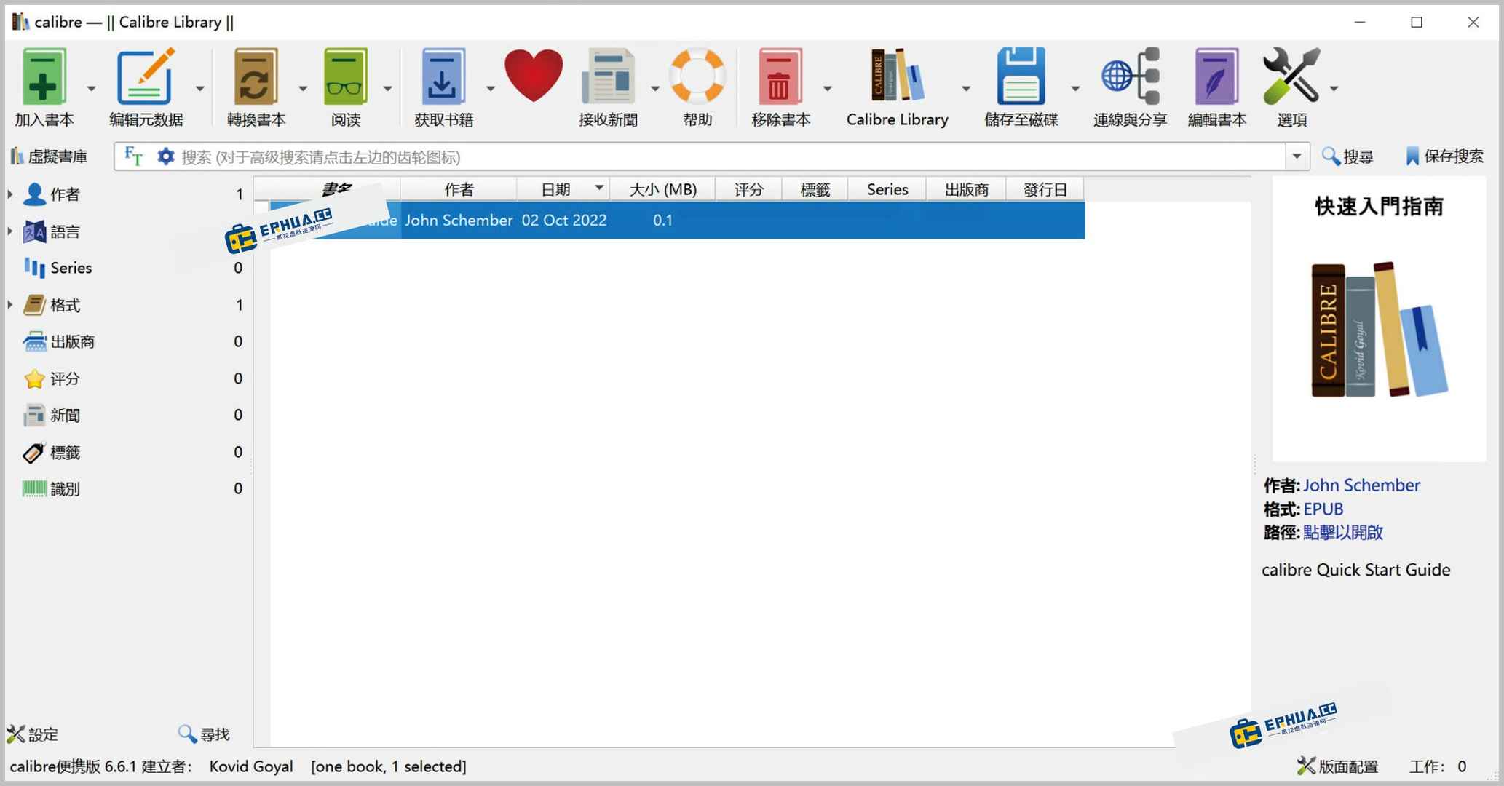Sort by the 评分 column header
1504x786 pixels.
point(748,189)
